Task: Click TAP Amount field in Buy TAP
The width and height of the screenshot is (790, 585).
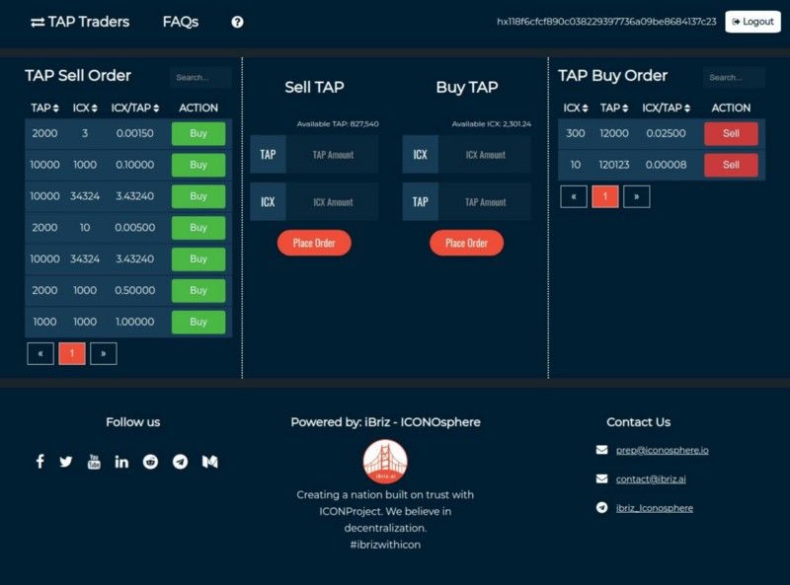Action: (485, 202)
